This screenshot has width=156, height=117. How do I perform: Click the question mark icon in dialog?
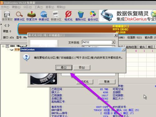[x=27, y=58]
